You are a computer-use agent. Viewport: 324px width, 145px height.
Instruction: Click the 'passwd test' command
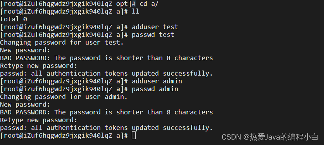click(153, 35)
